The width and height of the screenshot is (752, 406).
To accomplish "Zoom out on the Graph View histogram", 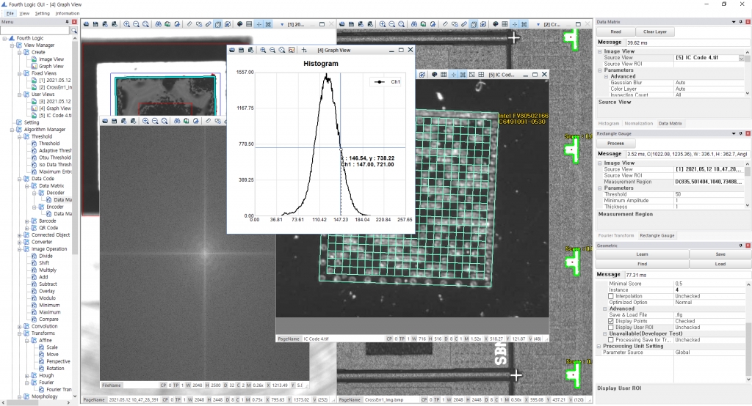I will (272, 50).
